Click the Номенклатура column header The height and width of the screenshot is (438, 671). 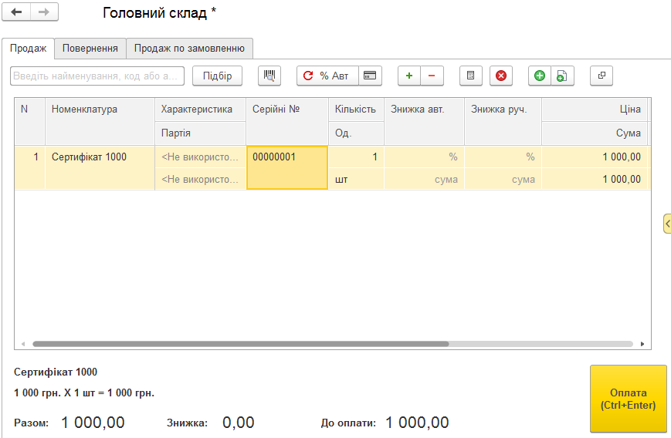click(100, 121)
